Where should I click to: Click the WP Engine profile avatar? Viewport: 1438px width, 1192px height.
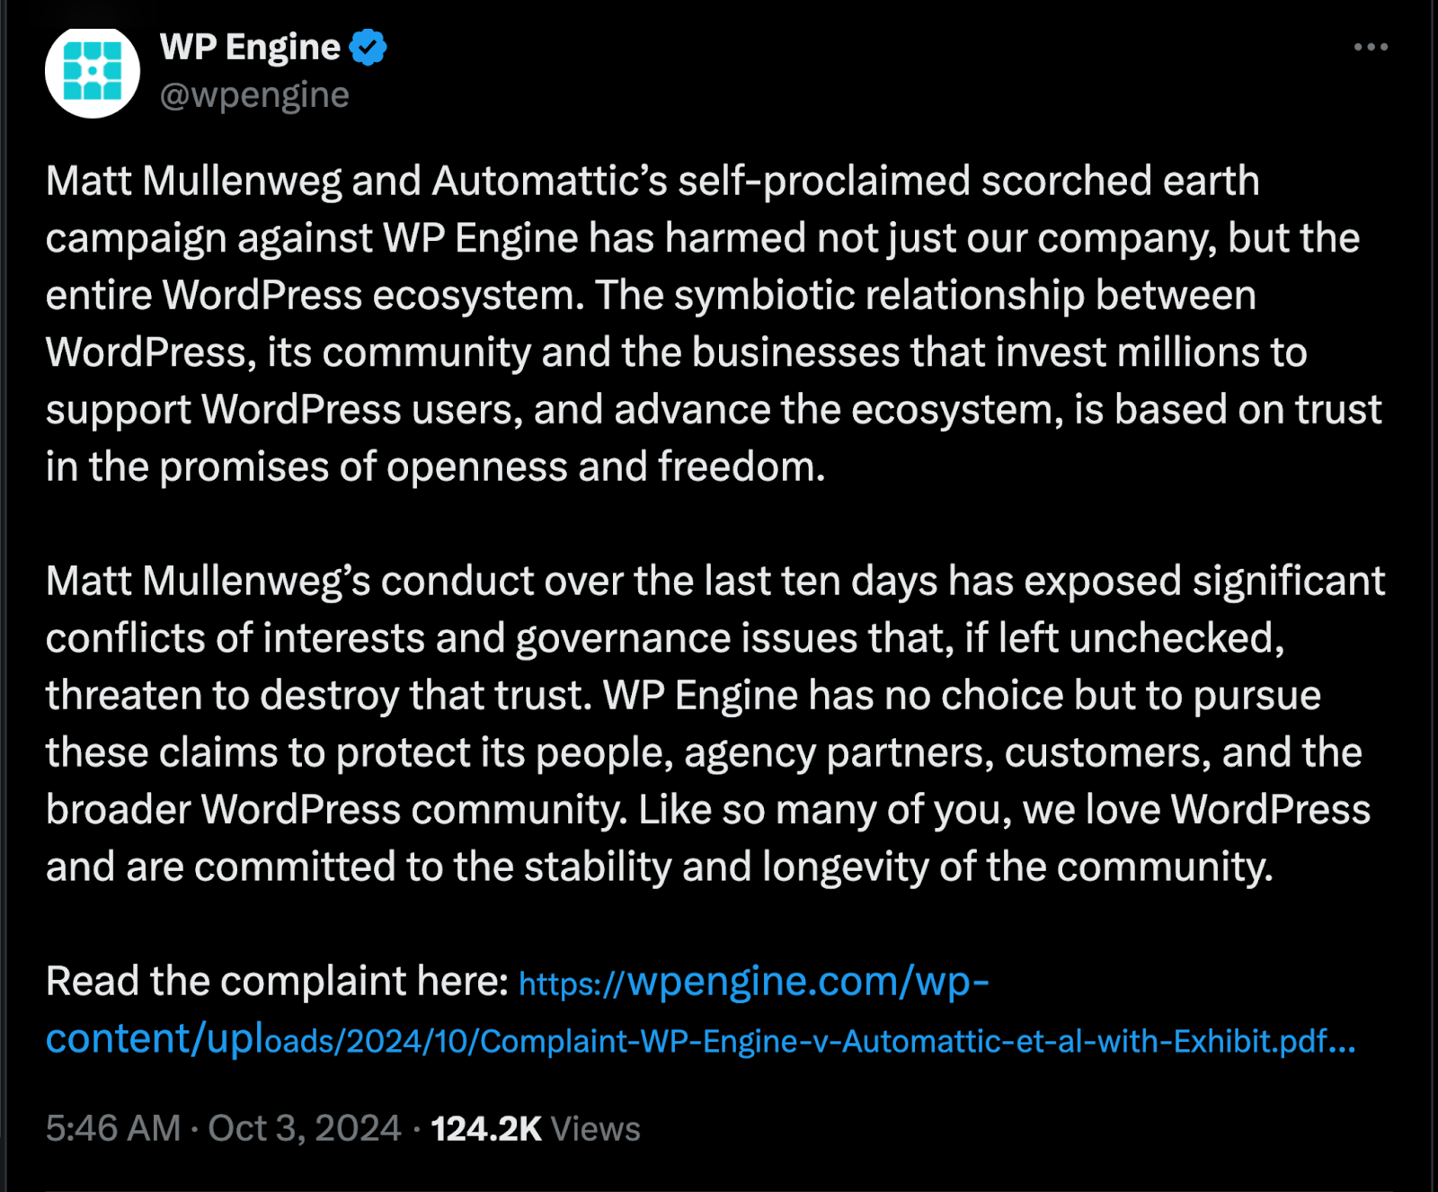93,71
